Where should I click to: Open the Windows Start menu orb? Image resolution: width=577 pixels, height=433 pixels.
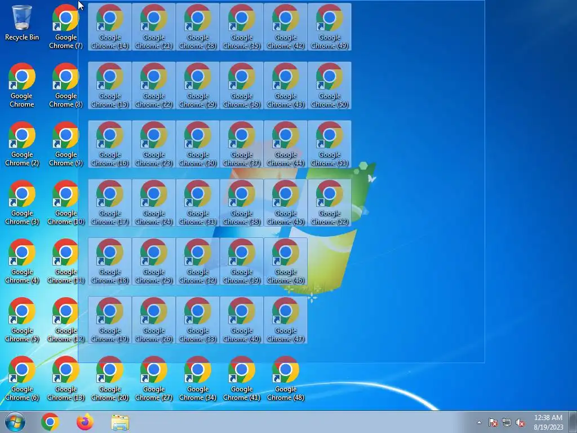point(15,422)
